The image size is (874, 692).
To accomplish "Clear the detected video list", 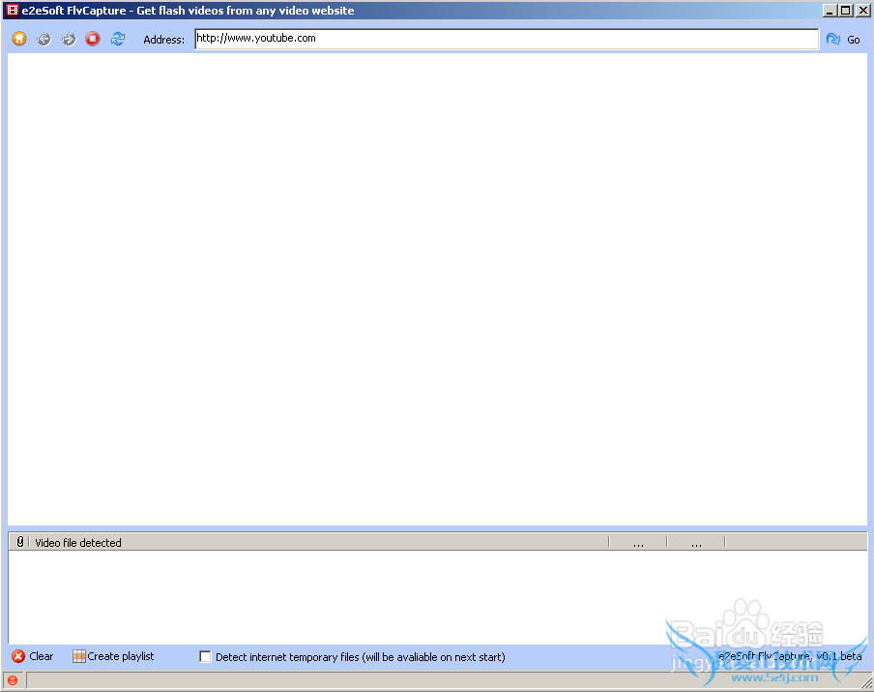I will pyautogui.click(x=42, y=656).
